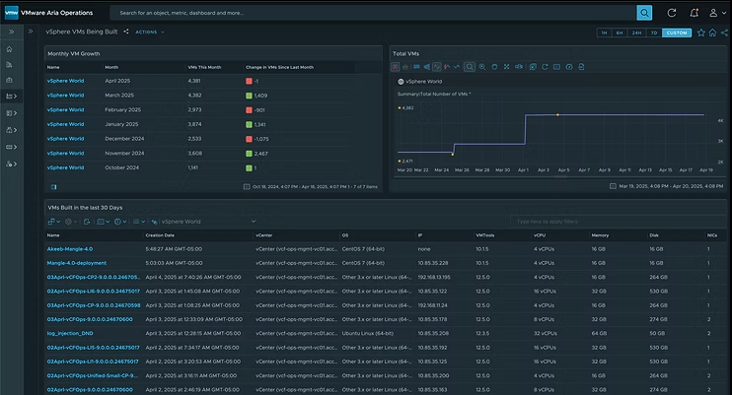
Task: Go to Home in the sidebar
Action: [x=9, y=49]
